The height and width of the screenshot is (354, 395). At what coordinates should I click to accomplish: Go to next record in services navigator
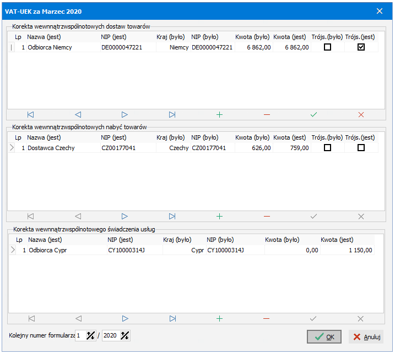point(125,319)
